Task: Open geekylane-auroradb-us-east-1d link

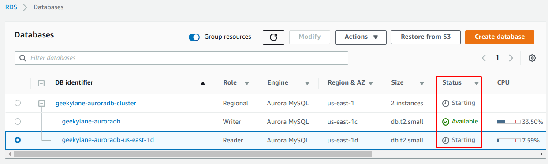Action: click(x=108, y=140)
